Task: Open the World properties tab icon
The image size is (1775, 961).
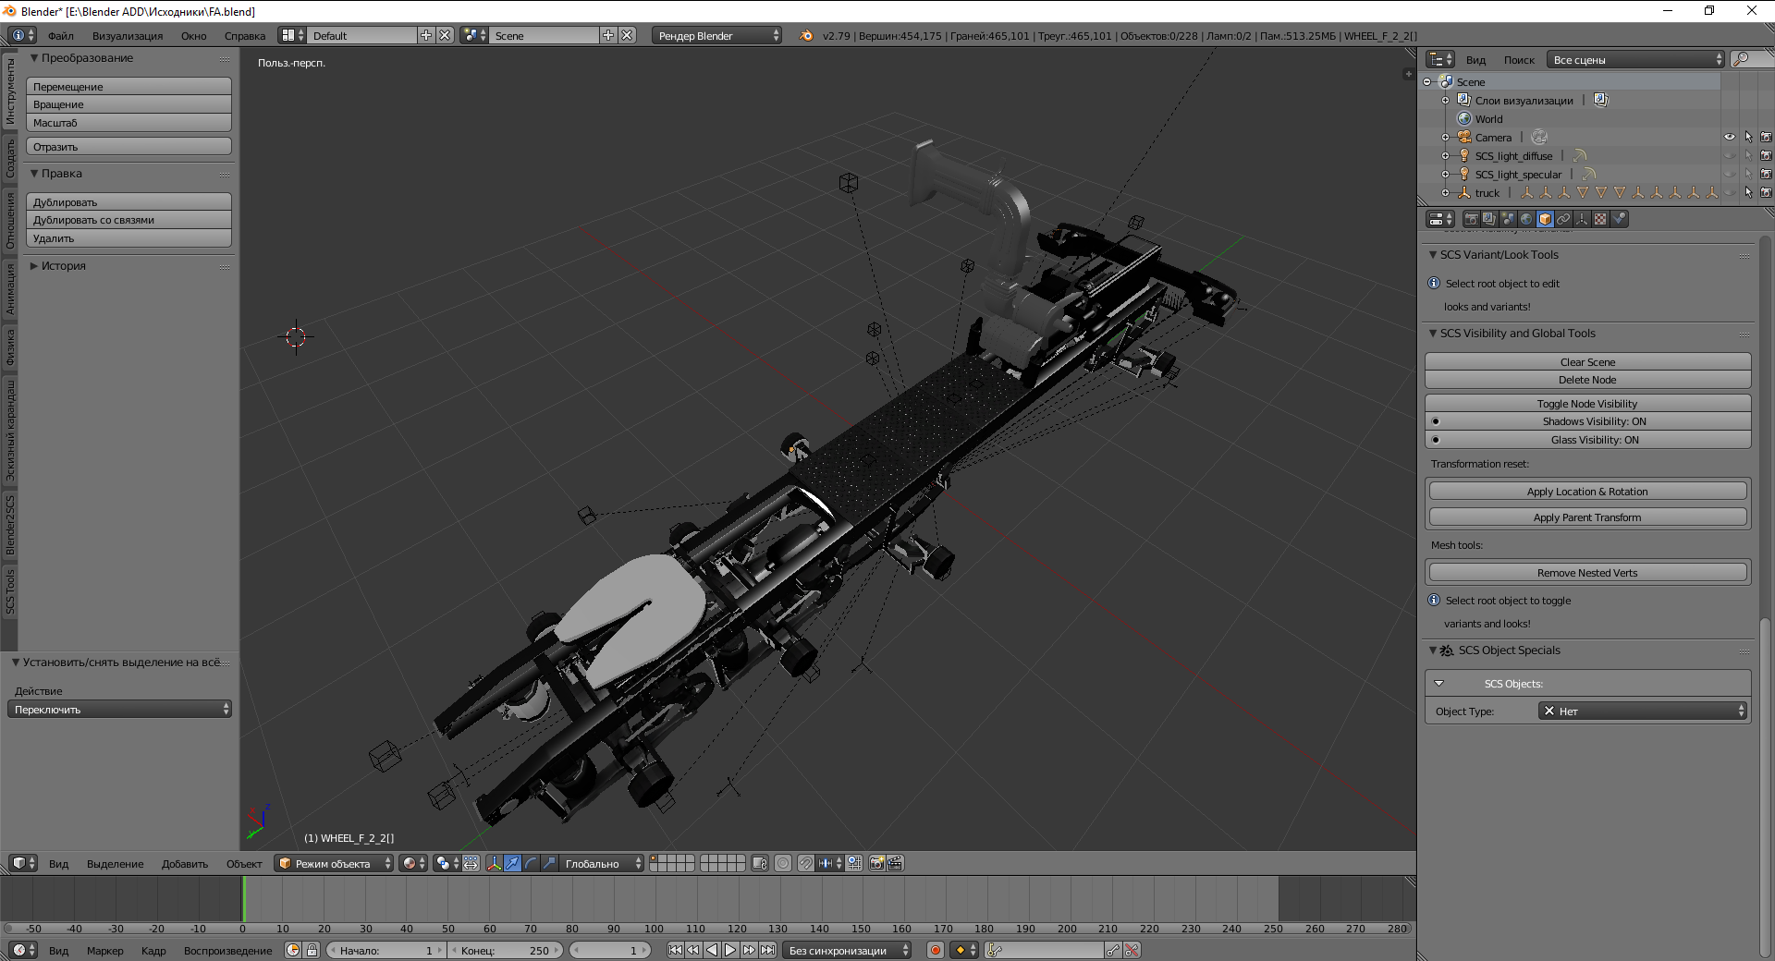Action: pyautogui.click(x=1526, y=219)
